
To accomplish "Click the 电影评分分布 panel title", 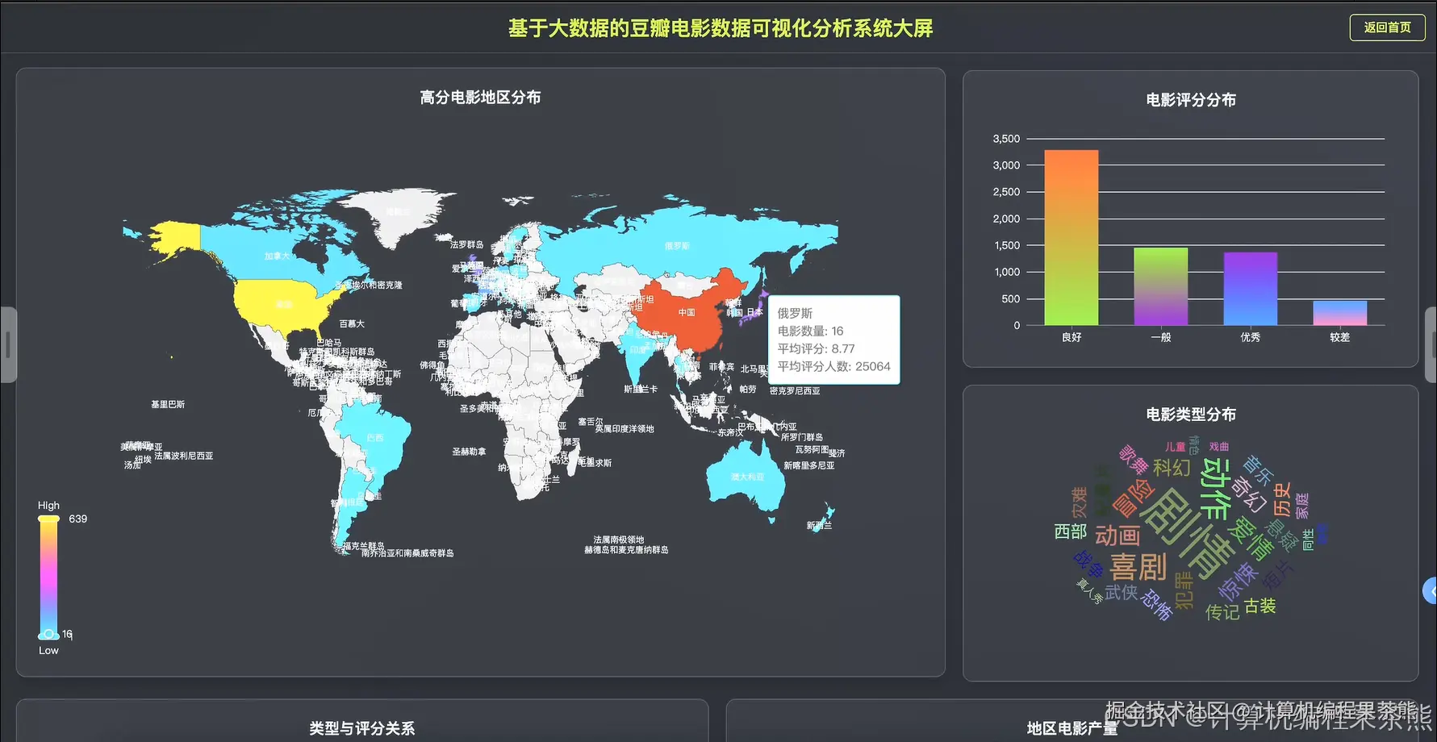I will click(1191, 100).
